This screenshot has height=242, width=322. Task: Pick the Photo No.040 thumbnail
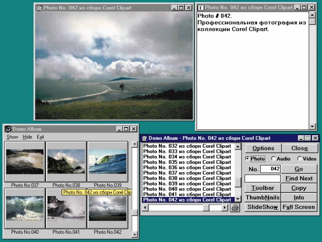pyautogui.click(x=25, y=208)
